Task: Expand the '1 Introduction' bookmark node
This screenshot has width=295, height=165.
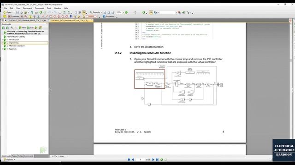Action: click(3, 40)
